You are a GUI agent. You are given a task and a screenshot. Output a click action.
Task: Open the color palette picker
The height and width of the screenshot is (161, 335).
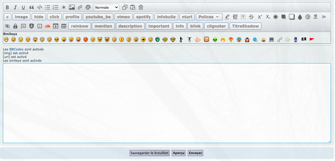pyautogui.click(x=88, y=8)
